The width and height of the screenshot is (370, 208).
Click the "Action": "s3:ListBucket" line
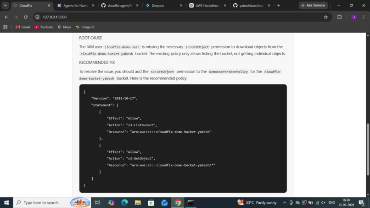132,125
